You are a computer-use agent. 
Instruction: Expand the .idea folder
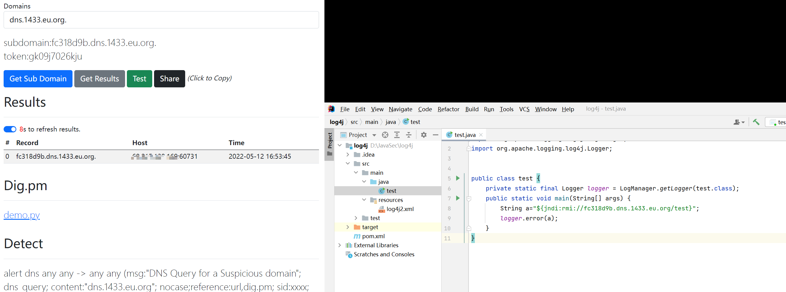[x=347, y=154]
